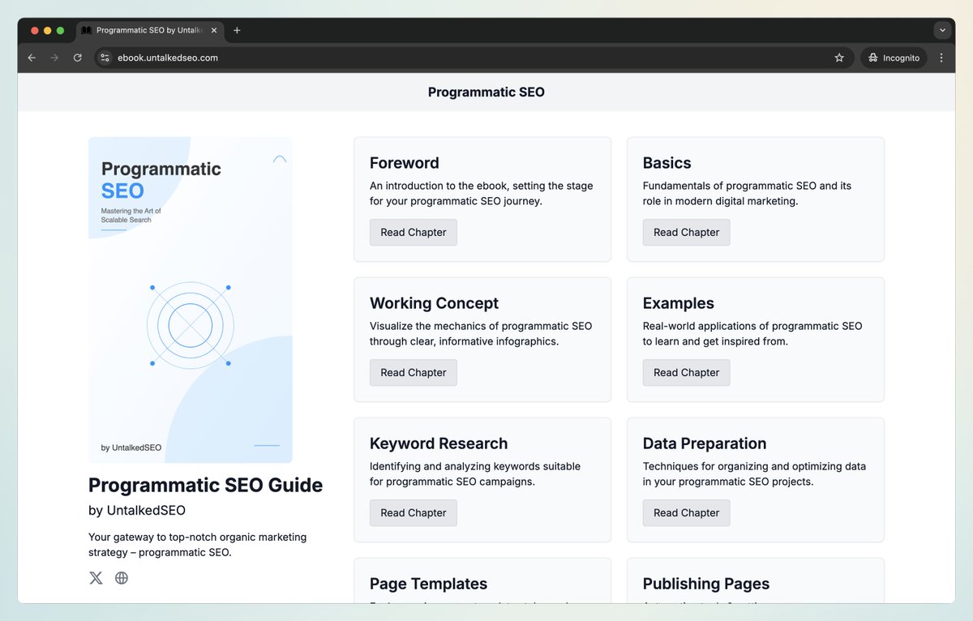
Task: Click the Keyword Research heading
Action: (439, 443)
